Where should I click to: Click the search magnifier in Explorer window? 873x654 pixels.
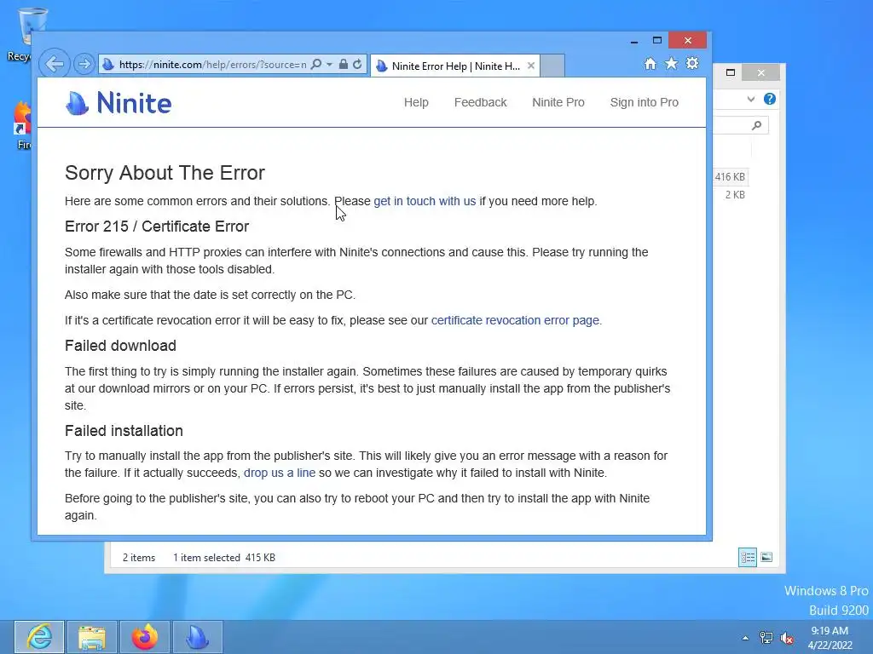[x=757, y=125]
